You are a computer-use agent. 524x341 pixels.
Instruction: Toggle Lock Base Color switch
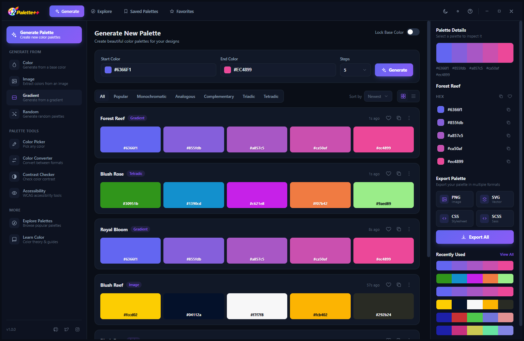pos(413,32)
